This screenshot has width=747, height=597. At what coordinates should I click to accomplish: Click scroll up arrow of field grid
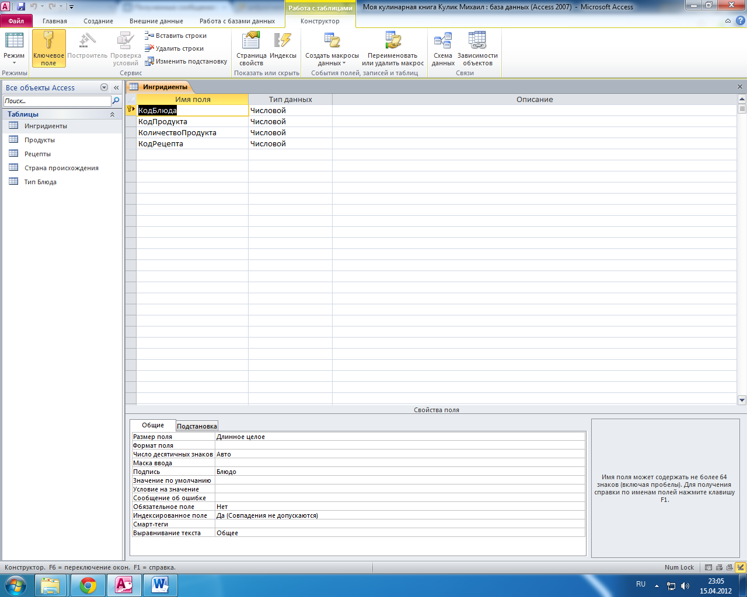(x=742, y=99)
